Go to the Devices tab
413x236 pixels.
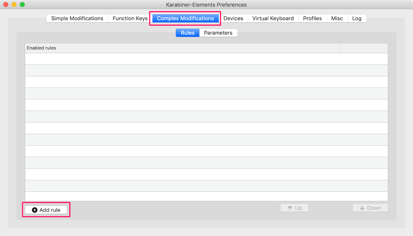pyautogui.click(x=233, y=19)
